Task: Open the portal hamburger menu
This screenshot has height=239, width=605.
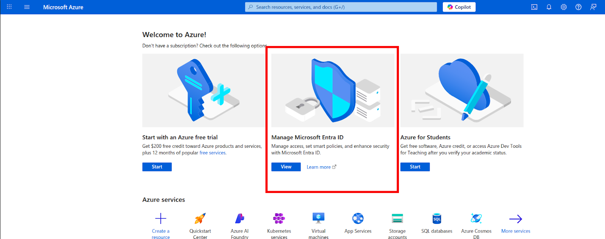Action: (27, 7)
